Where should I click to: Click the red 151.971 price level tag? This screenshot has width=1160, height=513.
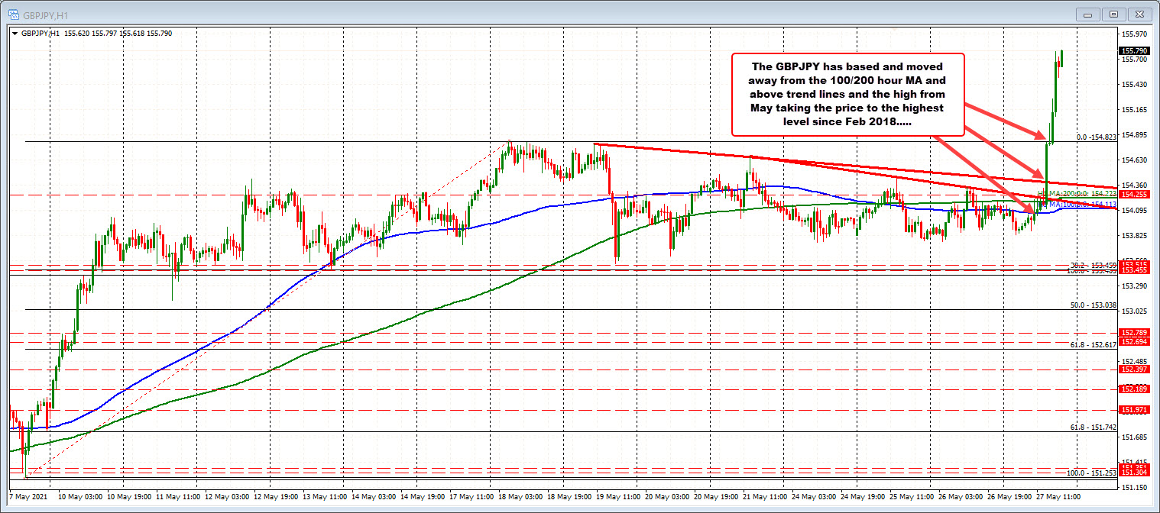(x=1133, y=410)
